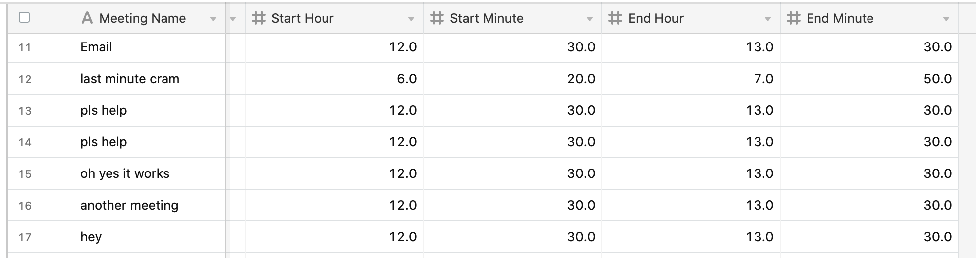
Task: Click the number icon beside Start Hour
Action: click(x=258, y=18)
